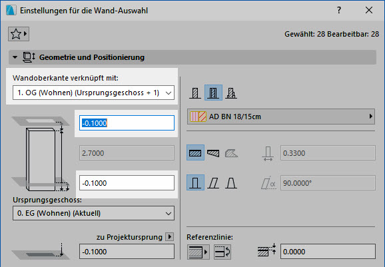Select the composite wall structure icon
385x267 pixels.
tap(213, 93)
